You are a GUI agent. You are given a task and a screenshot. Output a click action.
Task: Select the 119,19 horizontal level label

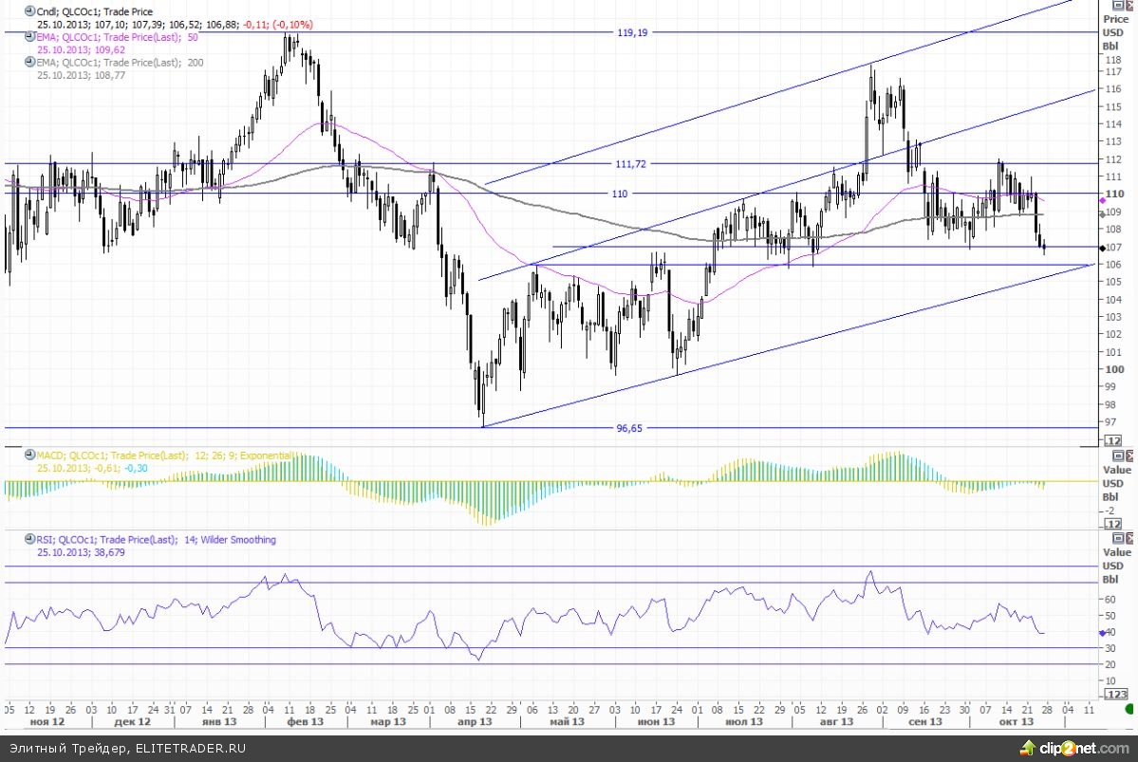(x=632, y=32)
